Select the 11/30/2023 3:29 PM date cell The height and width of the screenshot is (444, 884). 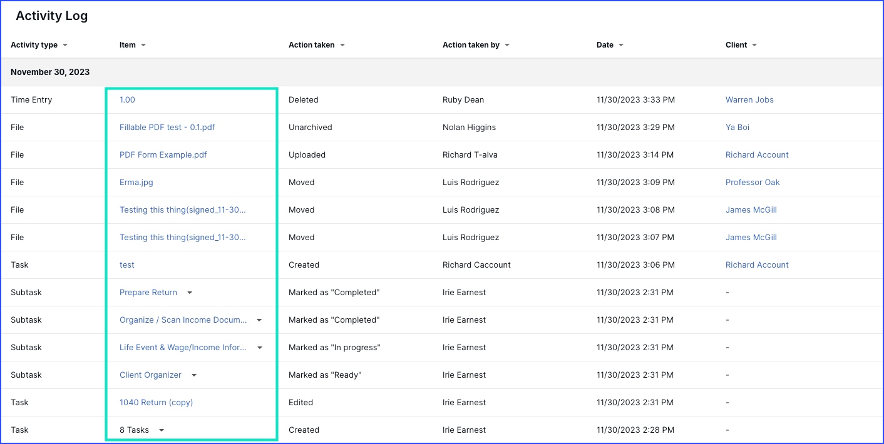[x=635, y=128]
